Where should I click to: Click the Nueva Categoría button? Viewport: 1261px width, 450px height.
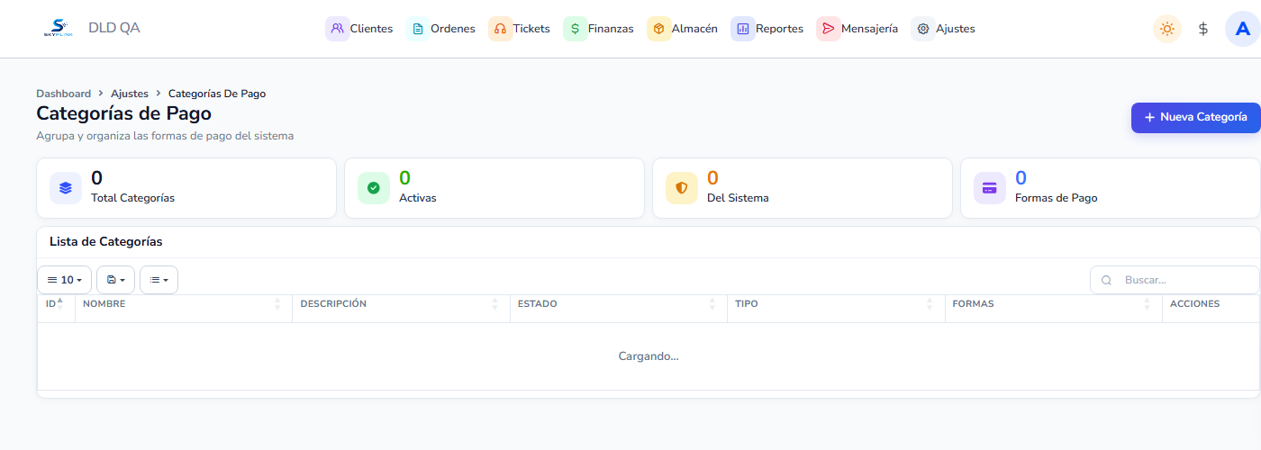pyautogui.click(x=1196, y=118)
